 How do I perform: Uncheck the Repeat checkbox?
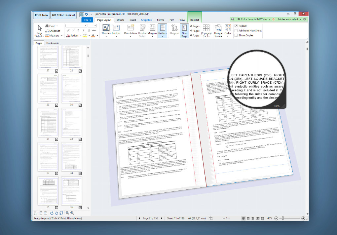tap(236, 26)
